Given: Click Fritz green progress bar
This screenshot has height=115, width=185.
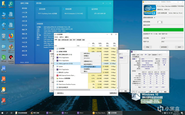Looking at the screenshot, I should click(x=163, y=30).
